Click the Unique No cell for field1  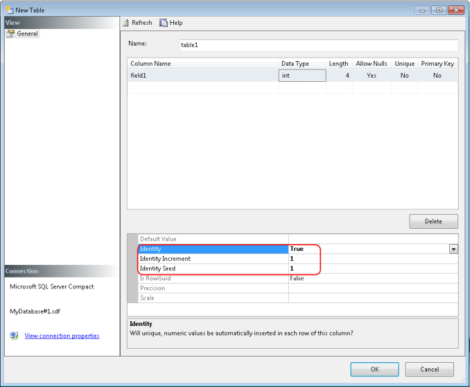[405, 76]
